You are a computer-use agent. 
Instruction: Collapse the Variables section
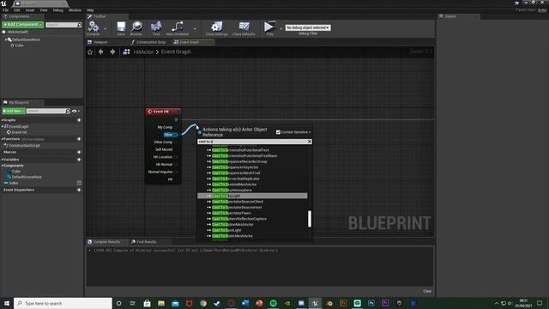(2, 160)
